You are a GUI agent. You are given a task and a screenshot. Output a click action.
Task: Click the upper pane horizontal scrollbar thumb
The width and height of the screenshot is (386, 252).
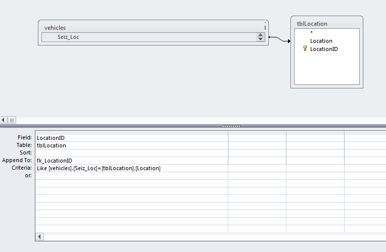click(x=12, y=120)
